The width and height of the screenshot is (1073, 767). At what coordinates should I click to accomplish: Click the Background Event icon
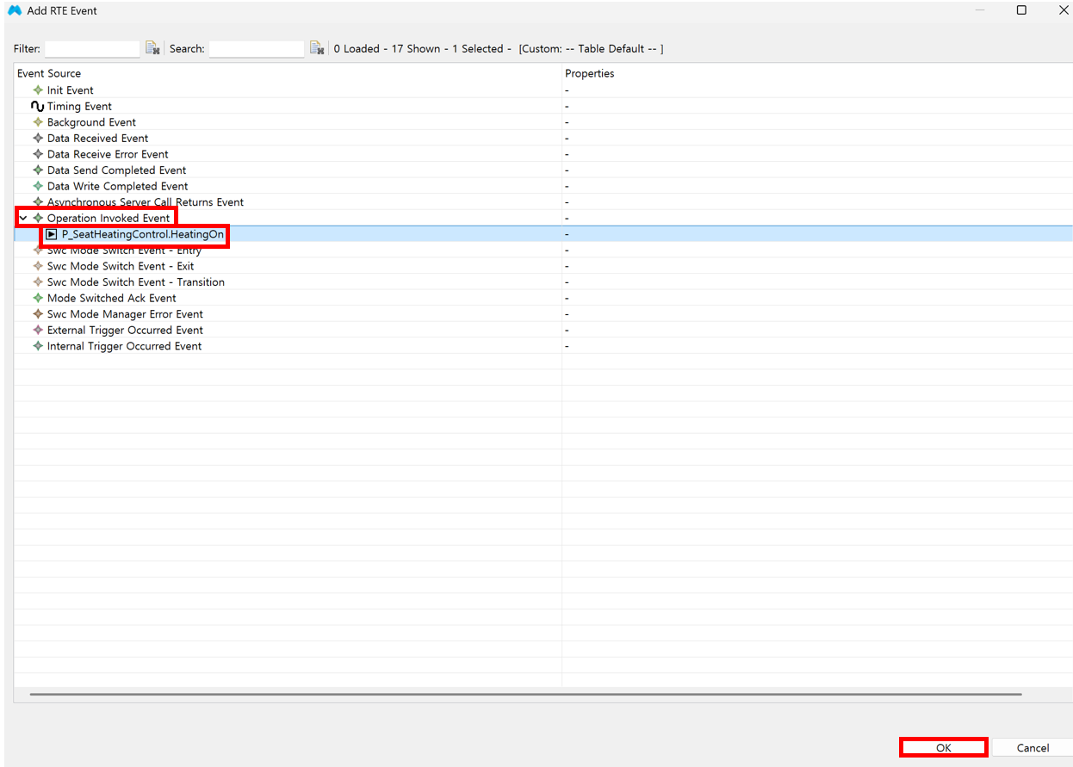click(x=38, y=122)
